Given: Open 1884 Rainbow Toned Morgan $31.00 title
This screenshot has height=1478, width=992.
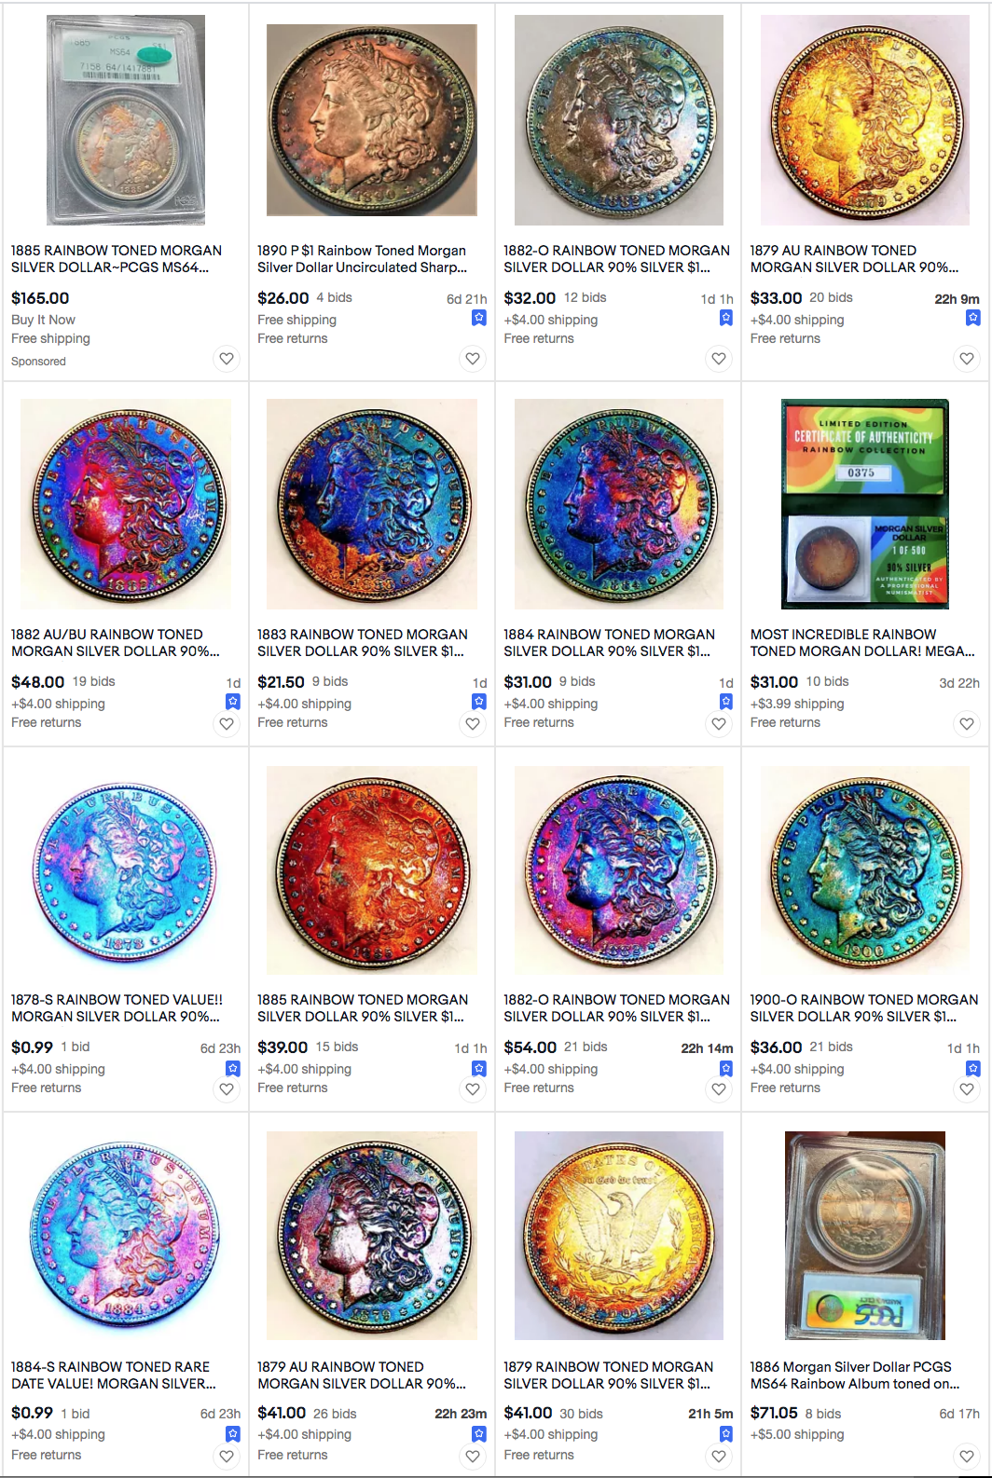Looking at the screenshot, I should tap(610, 643).
